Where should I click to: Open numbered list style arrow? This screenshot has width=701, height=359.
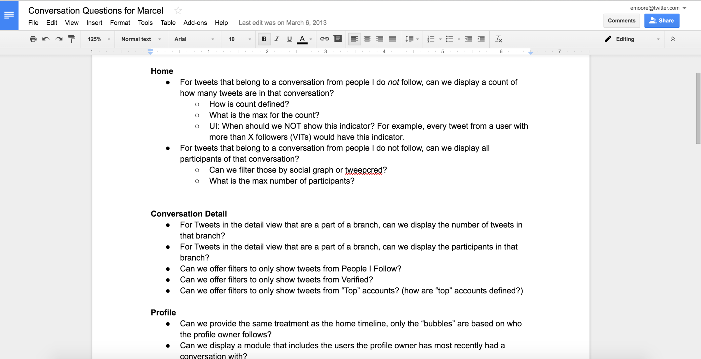point(440,39)
